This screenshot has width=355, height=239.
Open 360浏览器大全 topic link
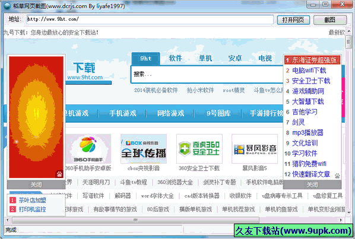tap(175, 182)
